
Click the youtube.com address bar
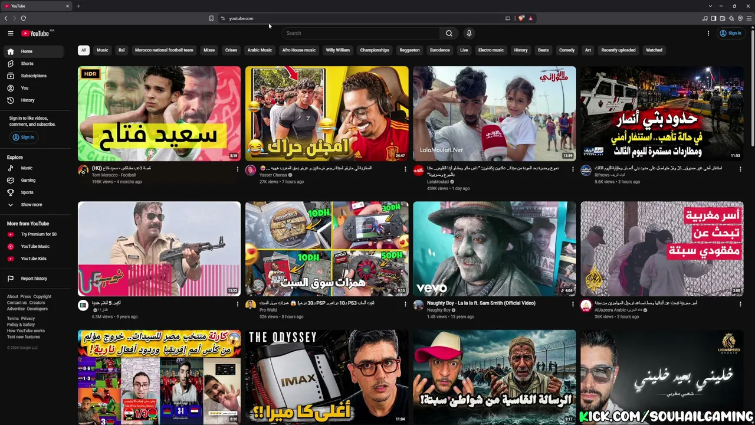(x=360, y=18)
